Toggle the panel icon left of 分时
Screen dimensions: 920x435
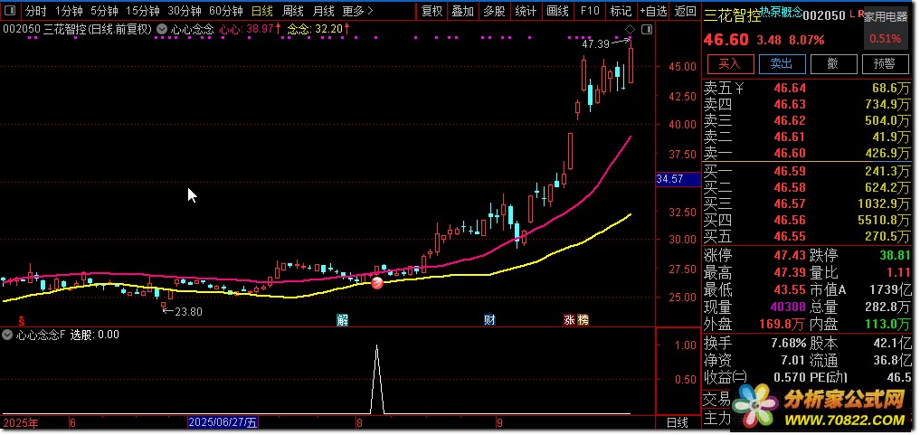coord(10,11)
